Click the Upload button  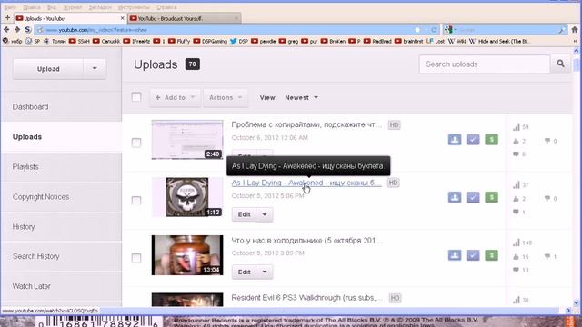coord(48,69)
